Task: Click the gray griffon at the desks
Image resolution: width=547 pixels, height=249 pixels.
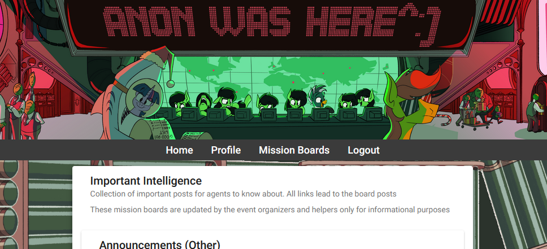Action: coord(318,96)
